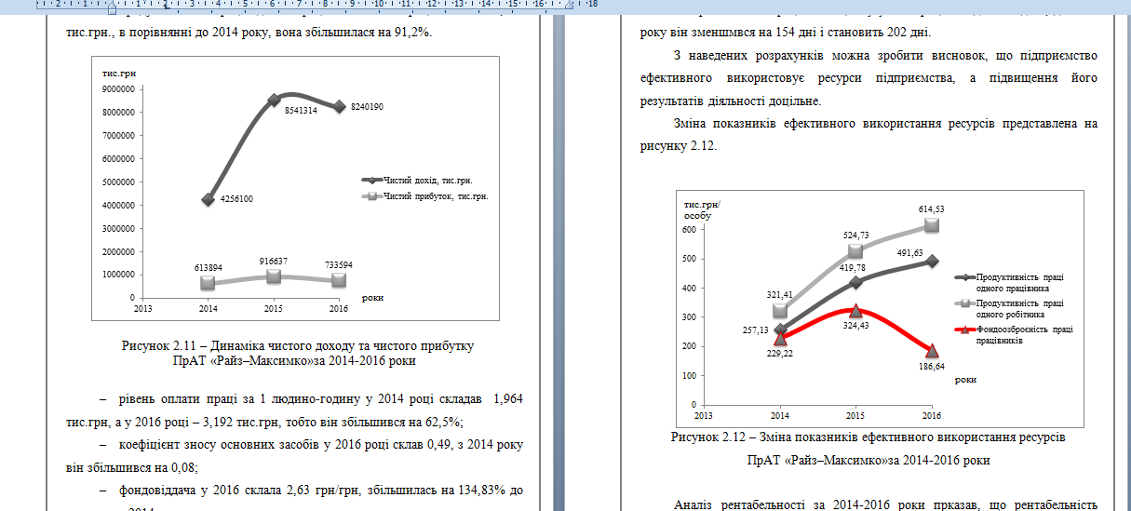
Task: Click the paragraph starting 'Зміна показників ефективного'
Action: pyautogui.click(x=869, y=134)
